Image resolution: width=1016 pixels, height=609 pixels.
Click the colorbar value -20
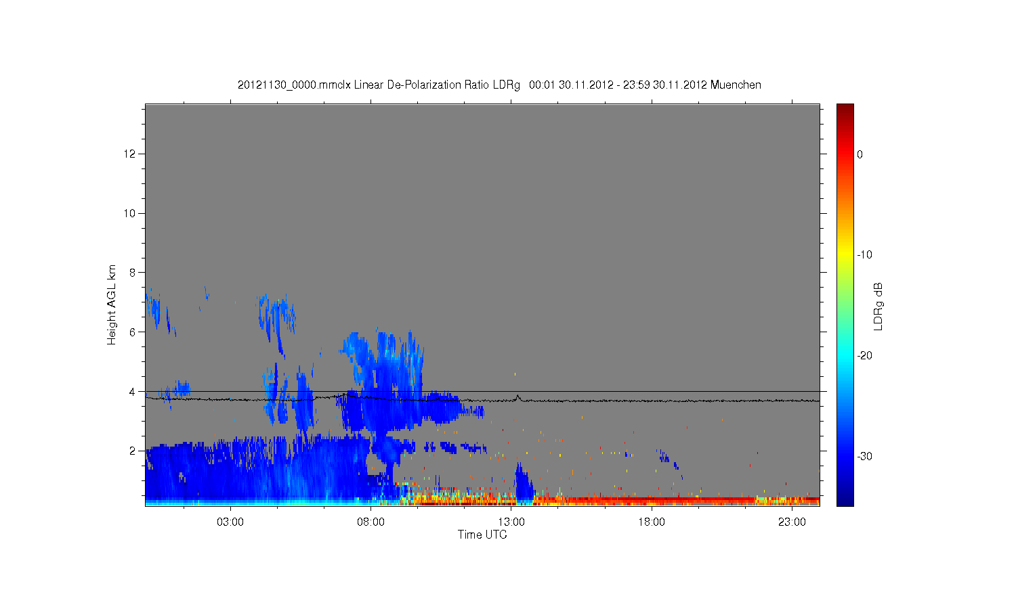tap(864, 356)
